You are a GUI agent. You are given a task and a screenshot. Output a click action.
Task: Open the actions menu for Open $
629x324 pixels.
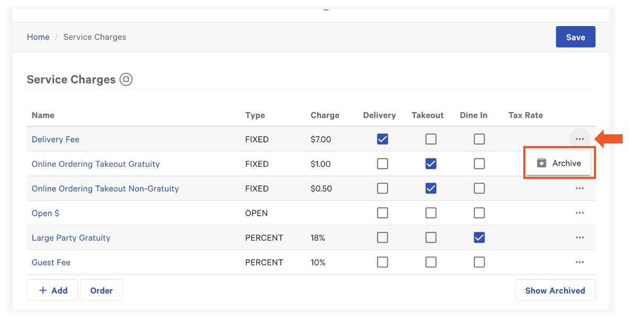tap(580, 212)
